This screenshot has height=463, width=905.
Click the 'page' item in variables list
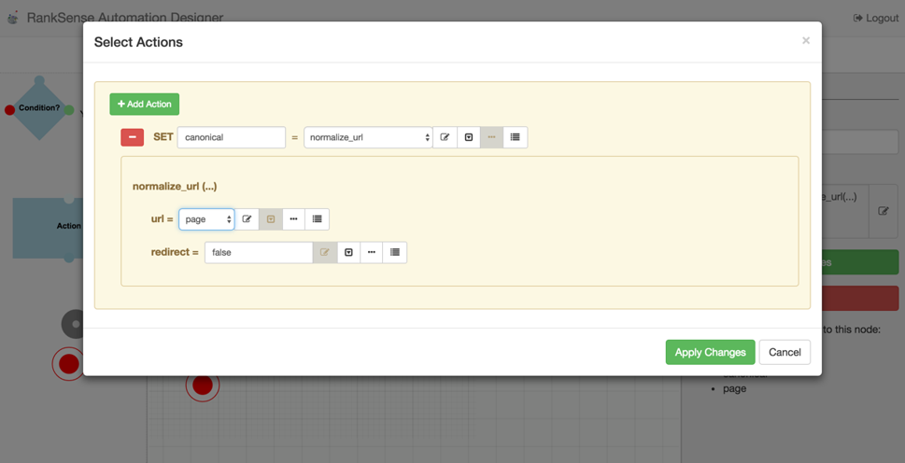735,388
